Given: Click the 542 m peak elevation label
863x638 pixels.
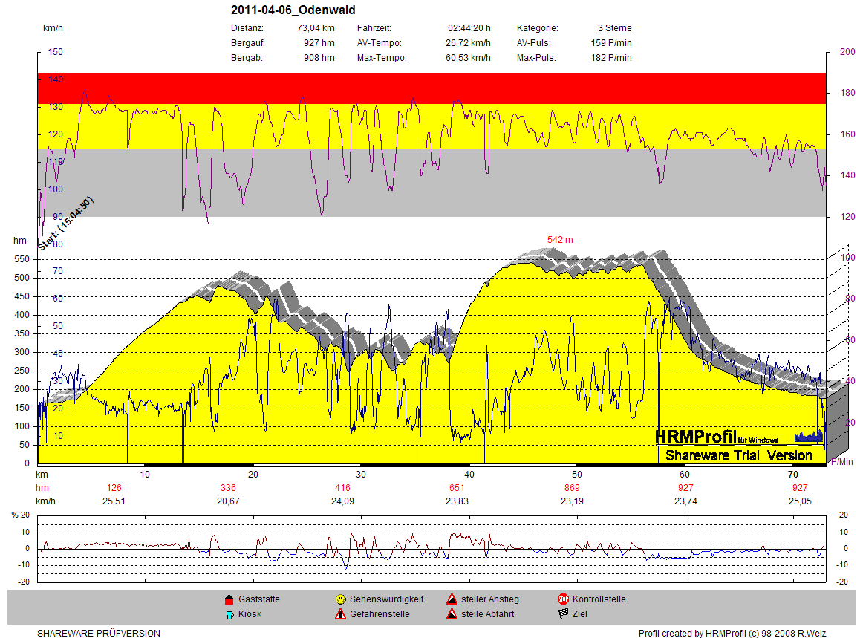Looking at the screenshot, I should (560, 240).
